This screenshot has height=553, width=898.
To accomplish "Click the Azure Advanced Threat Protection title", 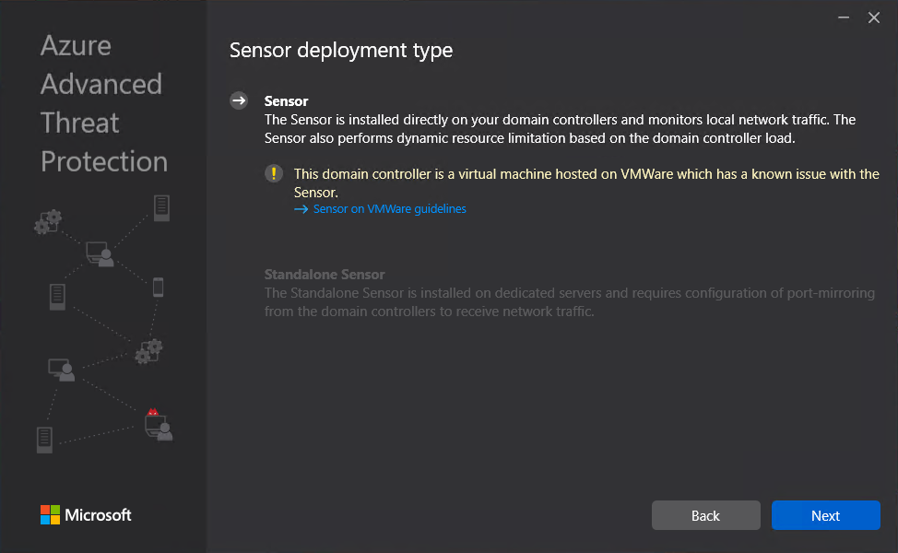I will click(x=103, y=103).
